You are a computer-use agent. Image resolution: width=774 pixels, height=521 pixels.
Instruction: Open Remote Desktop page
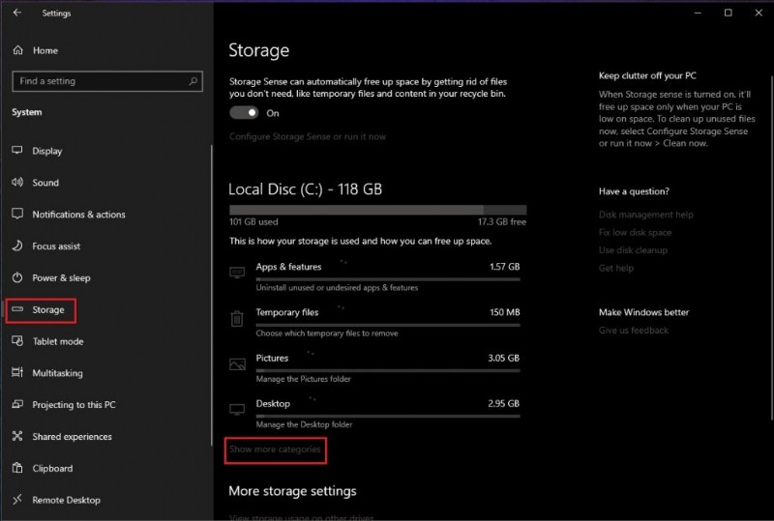(66, 500)
